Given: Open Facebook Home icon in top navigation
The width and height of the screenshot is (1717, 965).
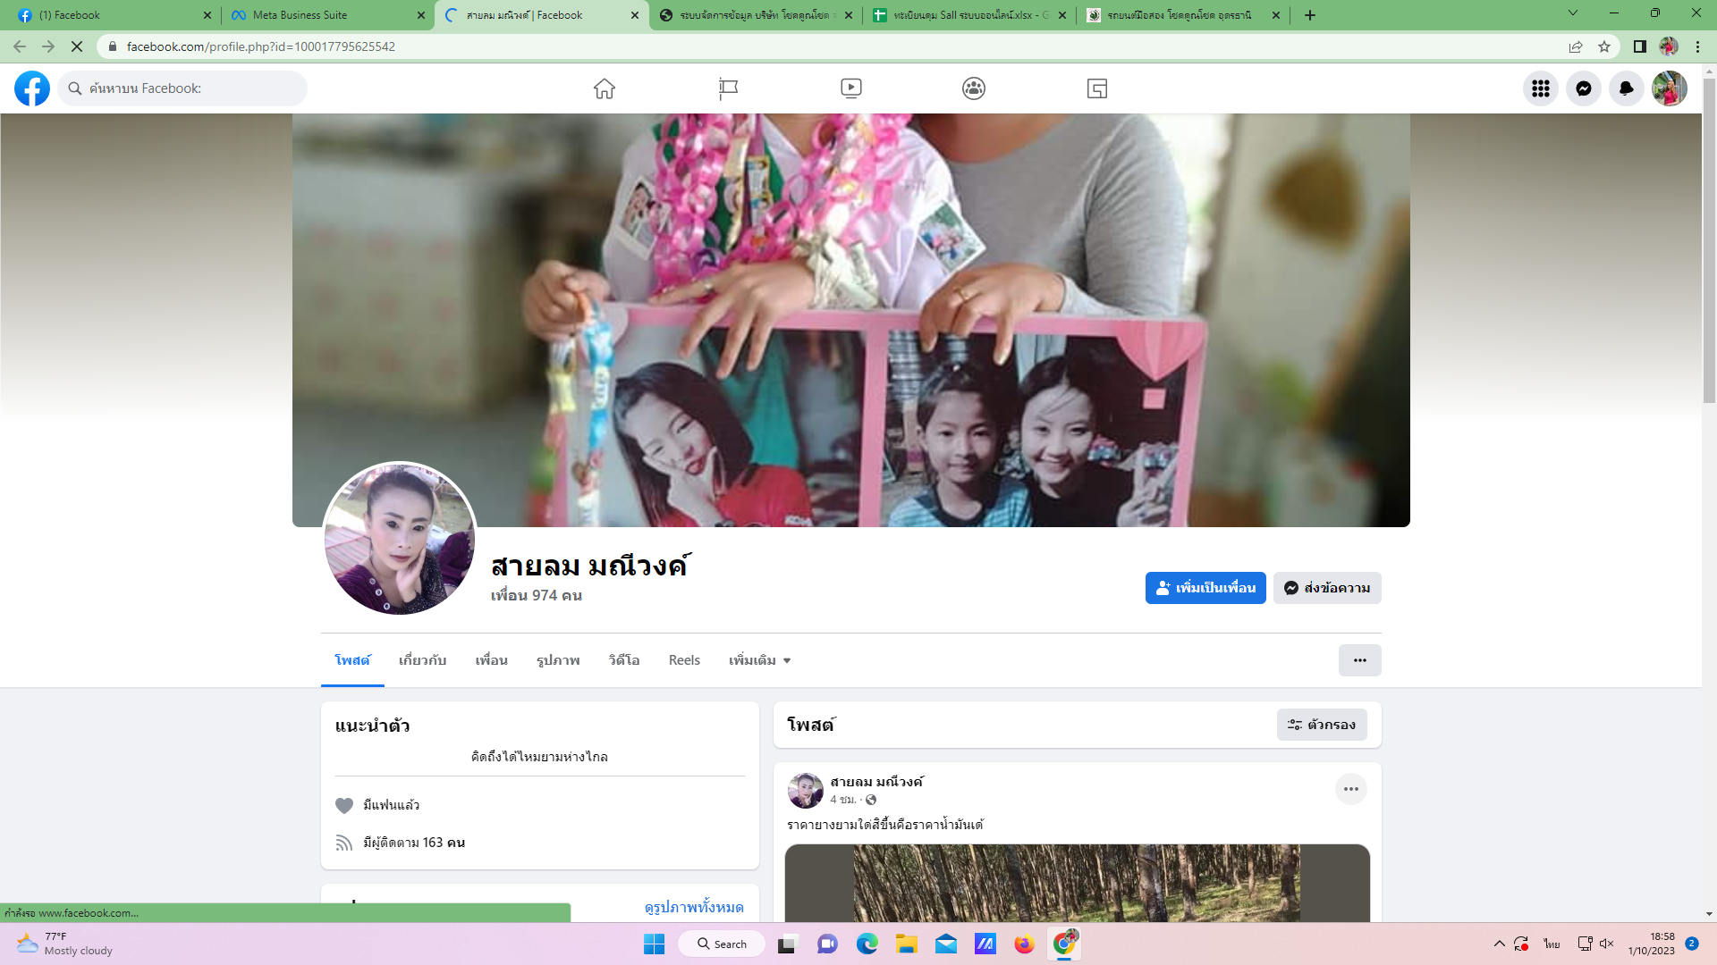Looking at the screenshot, I should click(605, 88).
